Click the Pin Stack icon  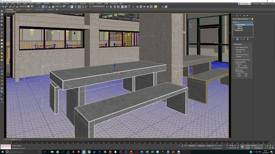pos(234,39)
